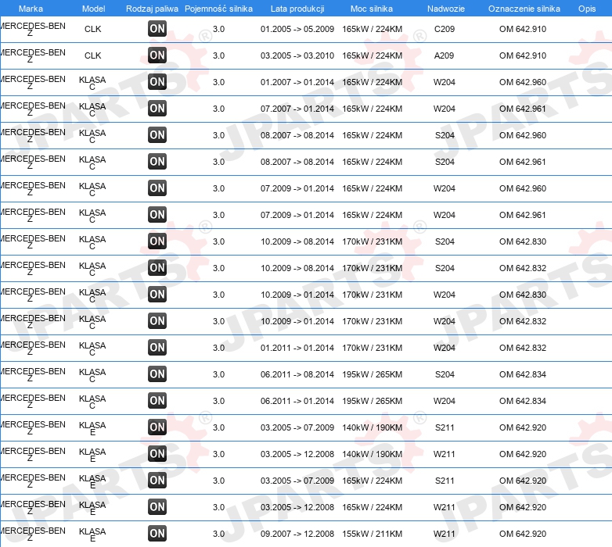
Task: Click 195kW / 265KM in the S204 row
Action: coord(372,374)
